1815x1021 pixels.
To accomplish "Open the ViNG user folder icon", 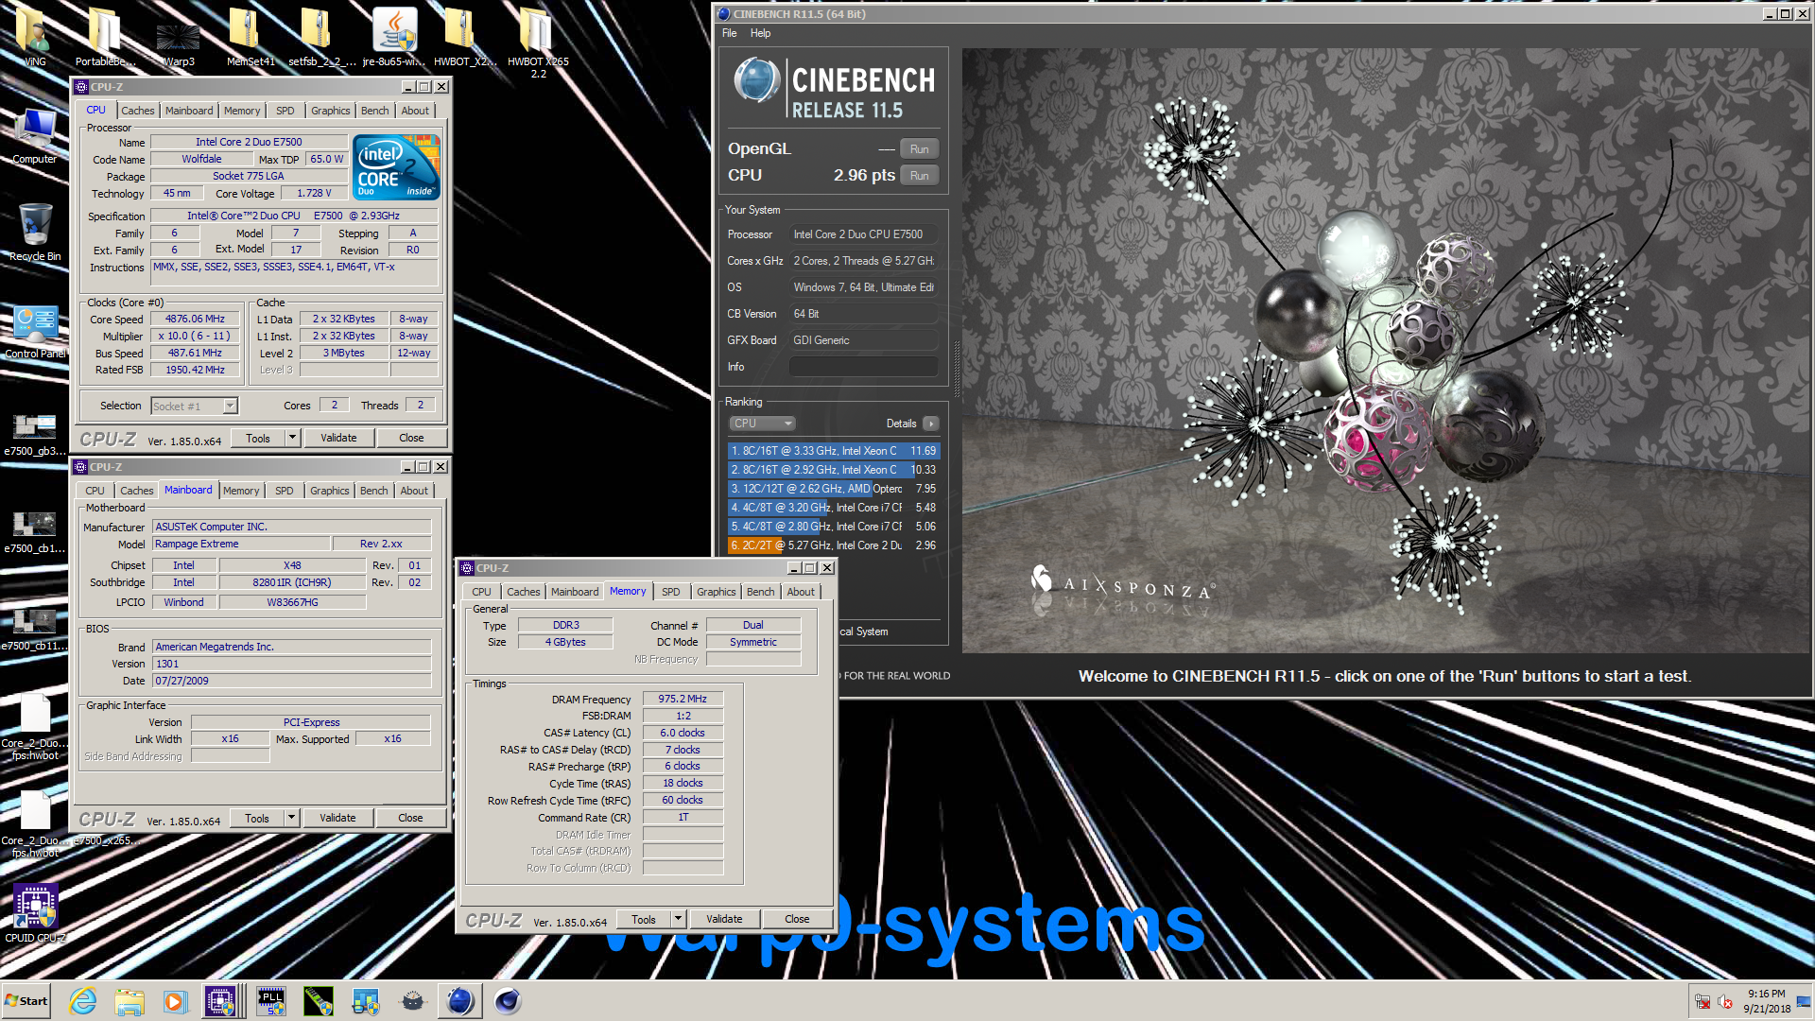I will pos(34,36).
